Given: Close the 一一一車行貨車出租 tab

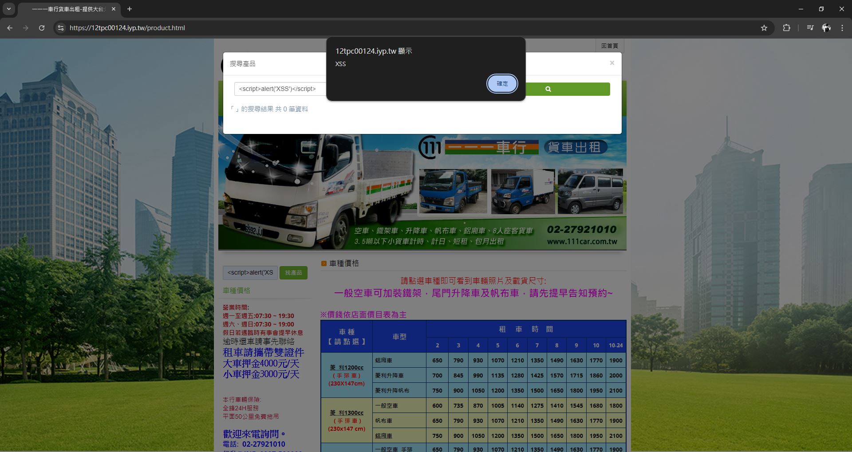Looking at the screenshot, I should [114, 9].
